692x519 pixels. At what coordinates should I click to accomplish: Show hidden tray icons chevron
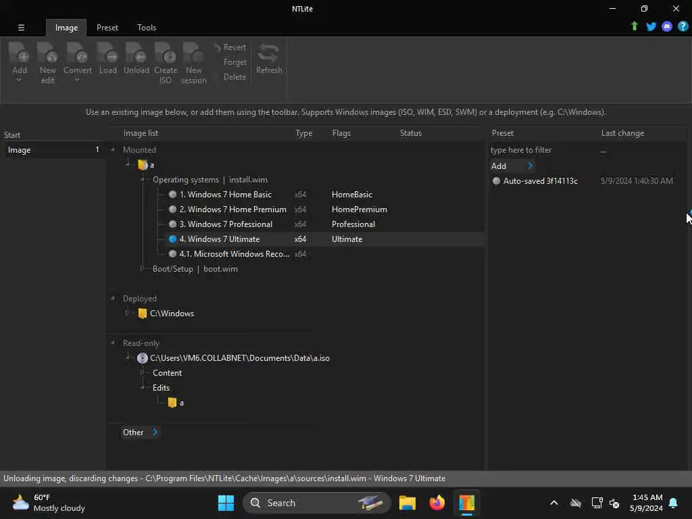554,503
